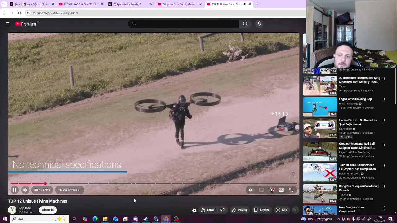Open options for 20 Incredible Homemade Flying Machines

point(384,79)
